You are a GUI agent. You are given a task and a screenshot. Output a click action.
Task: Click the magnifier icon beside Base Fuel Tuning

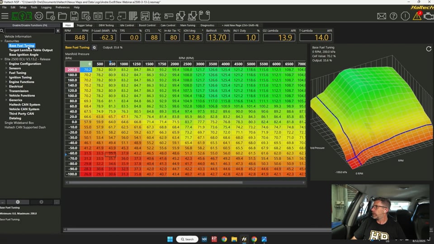pos(94,47)
